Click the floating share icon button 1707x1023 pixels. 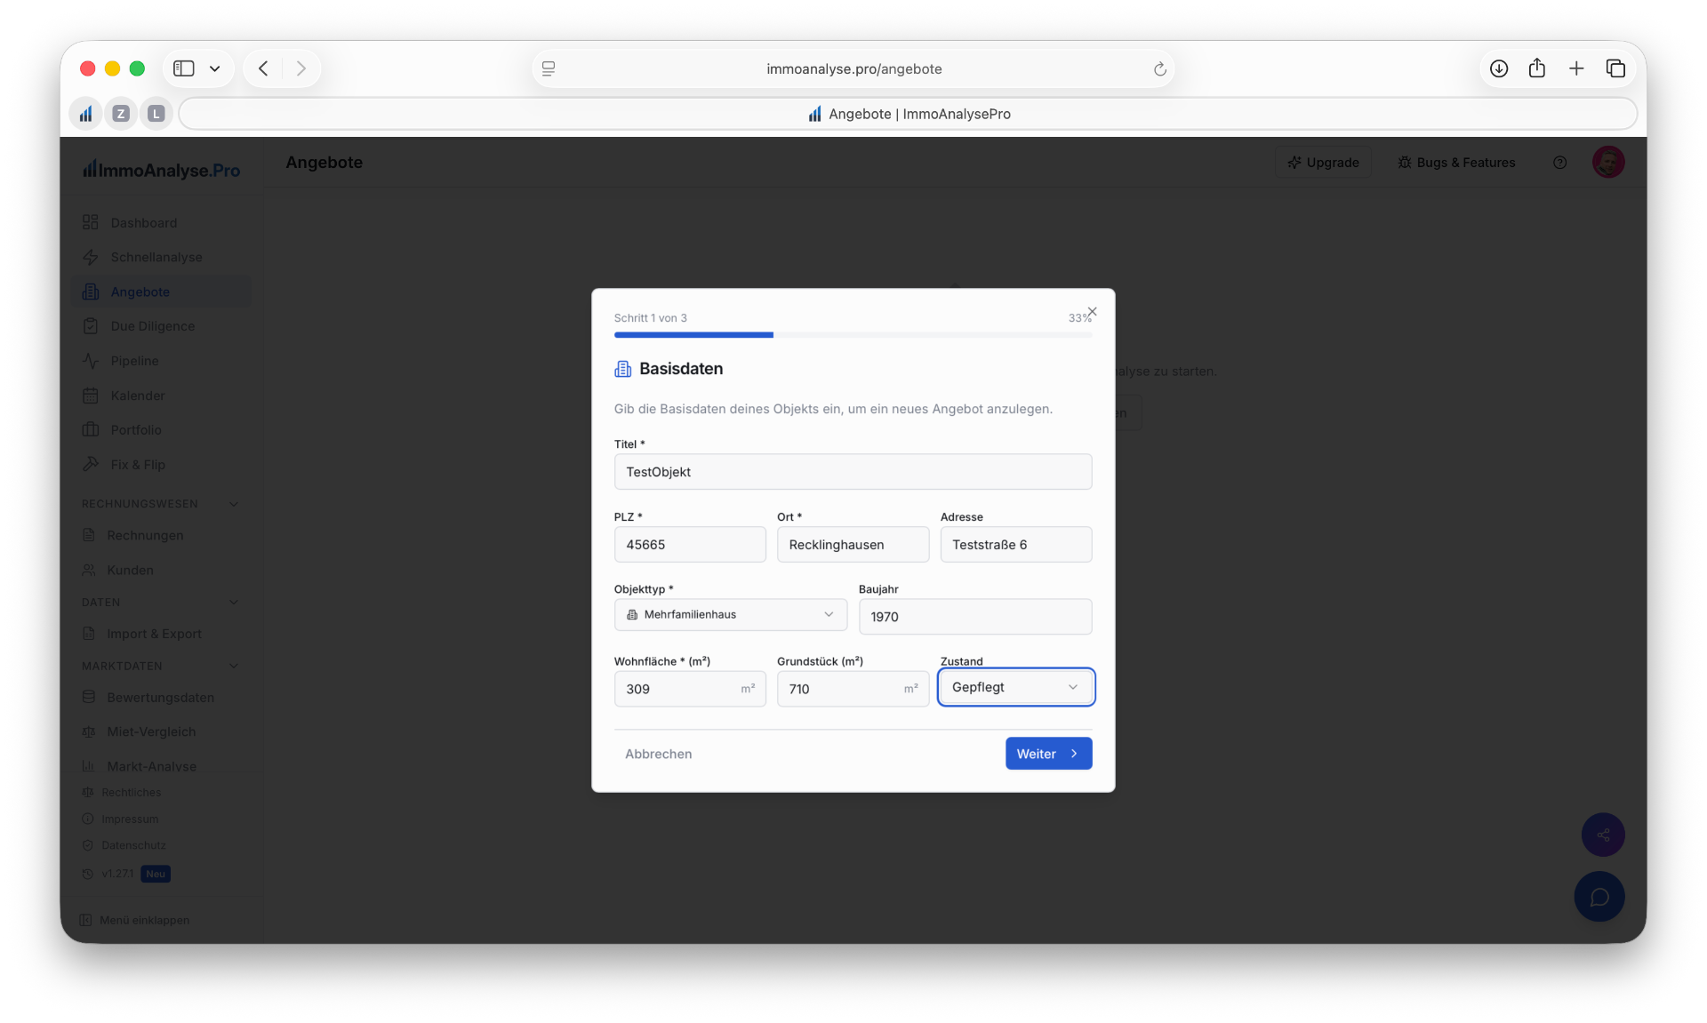pos(1603,835)
